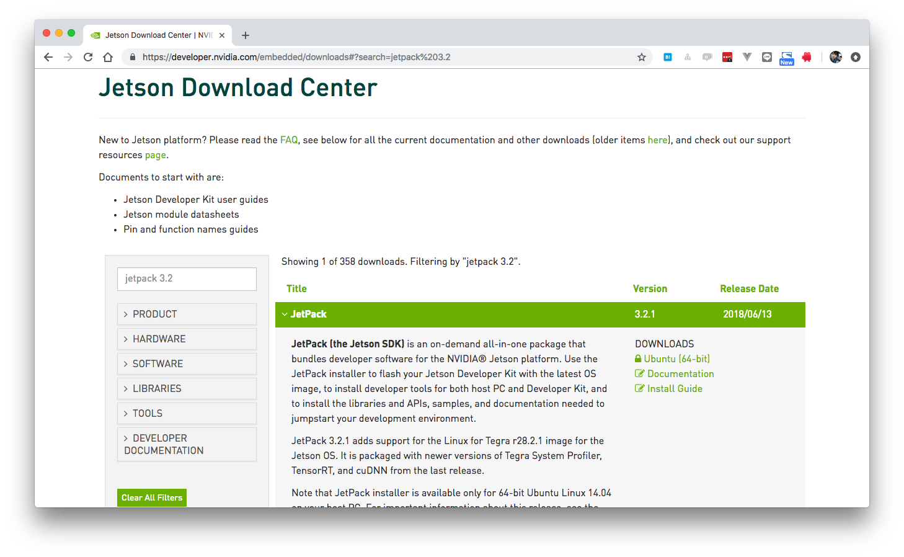Open the Documentation download link
This screenshot has height=557, width=904.
[681, 373]
